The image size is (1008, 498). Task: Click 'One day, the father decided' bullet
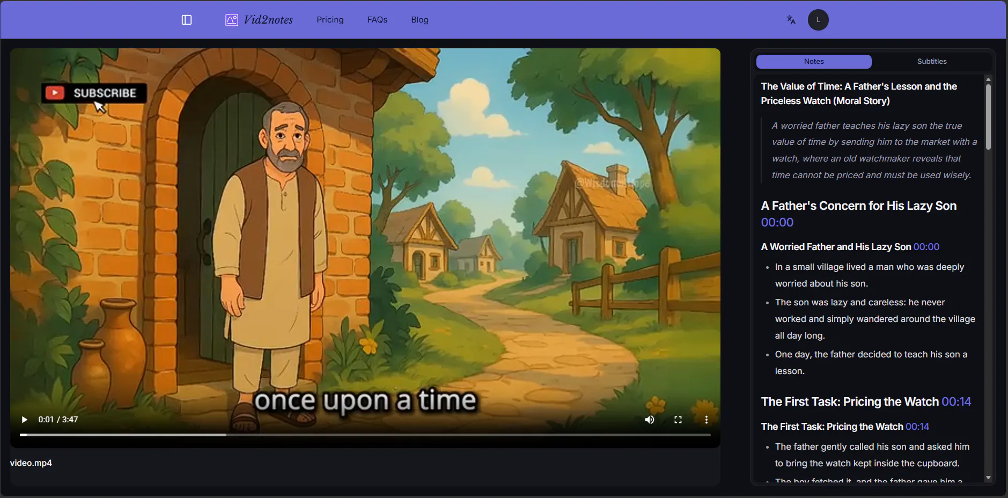[x=871, y=363]
